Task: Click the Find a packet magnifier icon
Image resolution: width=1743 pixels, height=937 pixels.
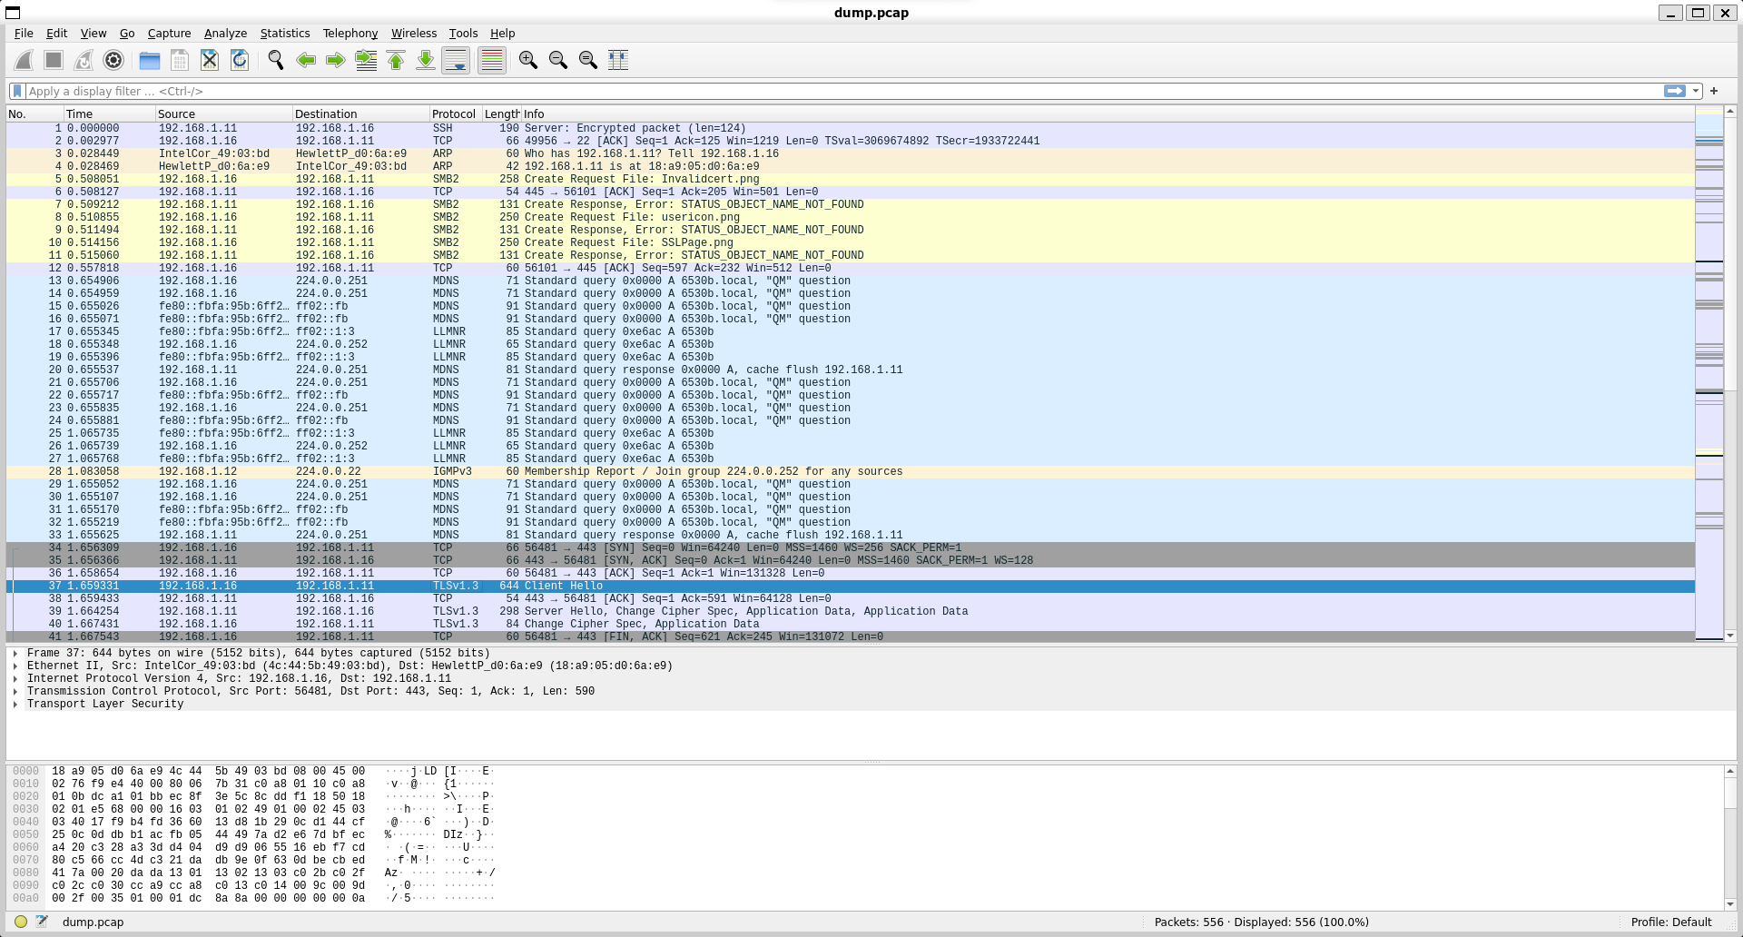Action: point(276,60)
